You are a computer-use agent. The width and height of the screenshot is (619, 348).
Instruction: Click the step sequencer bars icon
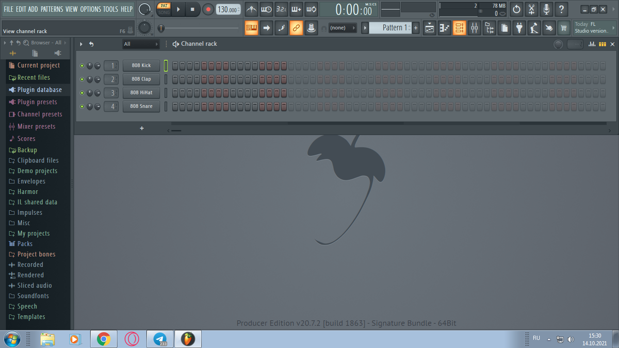[602, 44]
